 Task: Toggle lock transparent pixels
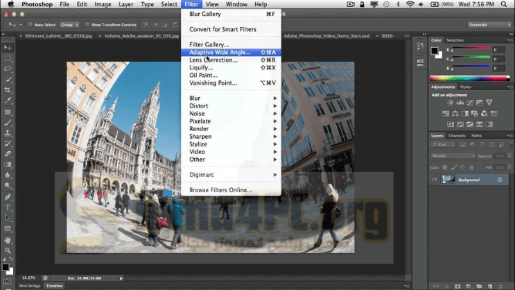point(445,167)
